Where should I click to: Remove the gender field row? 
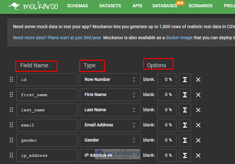pos(198,140)
